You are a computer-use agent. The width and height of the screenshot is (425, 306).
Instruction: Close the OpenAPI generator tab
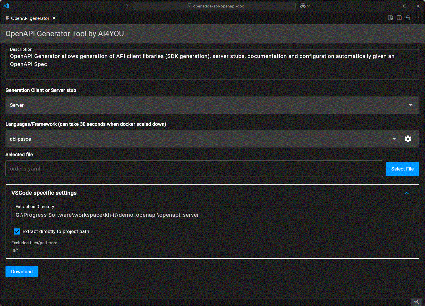click(x=54, y=18)
